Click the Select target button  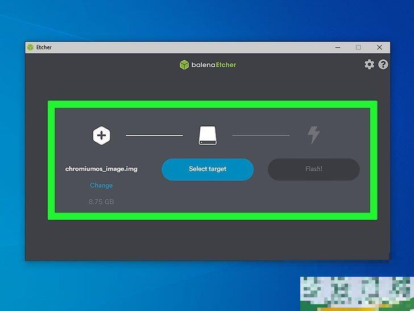[208, 169]
